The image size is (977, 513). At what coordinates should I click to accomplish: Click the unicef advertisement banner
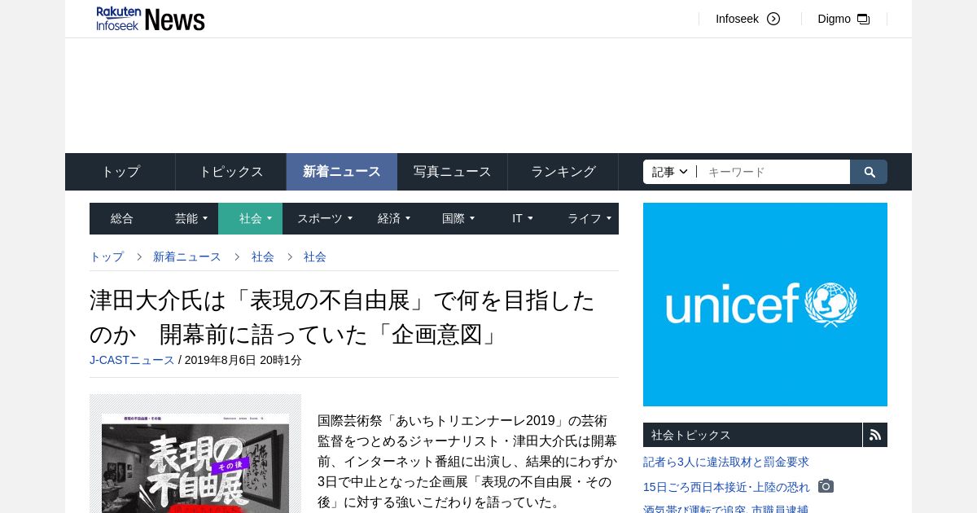click(765, 305)
